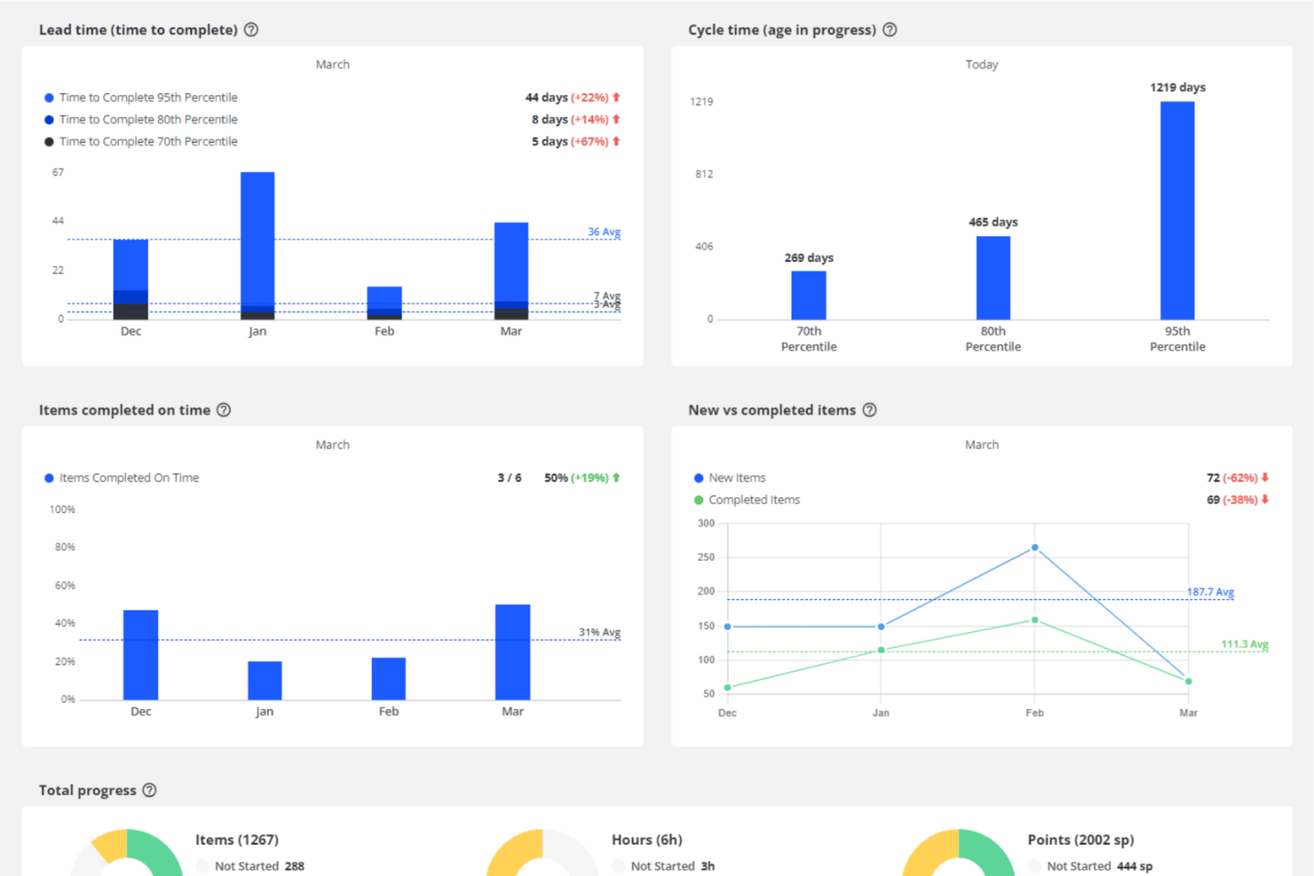
Task: Show help for Items completed on time
Action: (x=224, y=410)
